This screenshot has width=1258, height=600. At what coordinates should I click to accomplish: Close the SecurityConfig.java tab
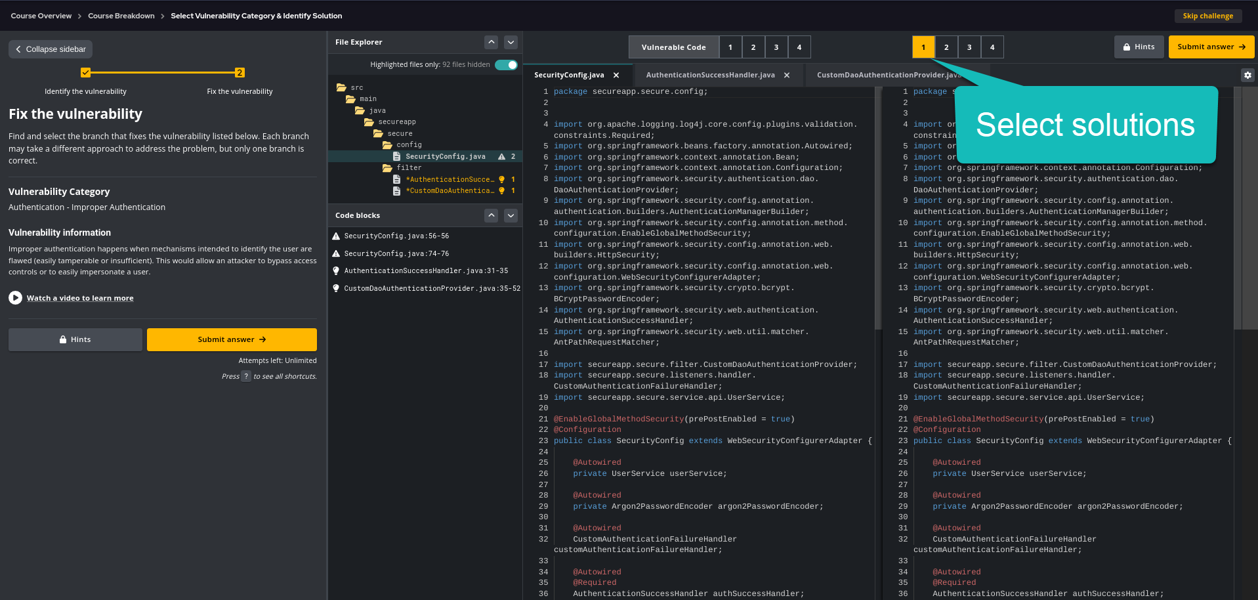616,75
